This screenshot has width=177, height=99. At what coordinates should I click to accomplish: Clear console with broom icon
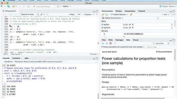[97, 62]
